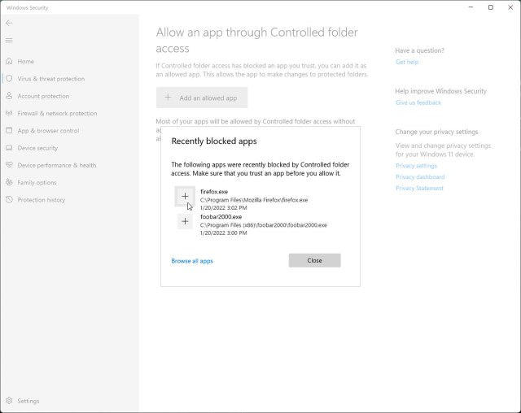Click the plus icon in Add an allowed app

point(168,98)
